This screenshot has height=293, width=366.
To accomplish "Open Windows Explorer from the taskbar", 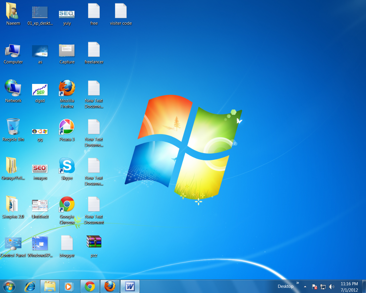I will (50, 286).
